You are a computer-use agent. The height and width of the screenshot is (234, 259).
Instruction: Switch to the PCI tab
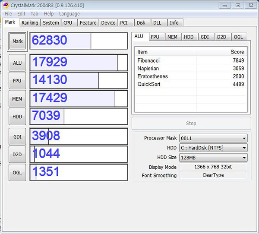[126, 22]
